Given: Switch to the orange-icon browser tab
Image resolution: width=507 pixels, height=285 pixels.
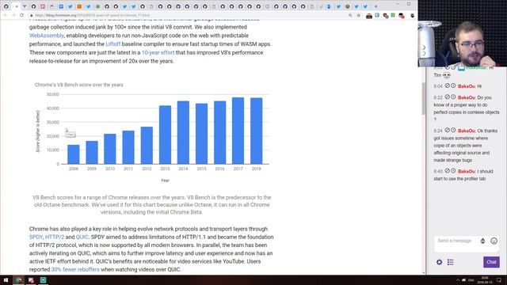Looking at the screenshot, I should coord(79,6).
